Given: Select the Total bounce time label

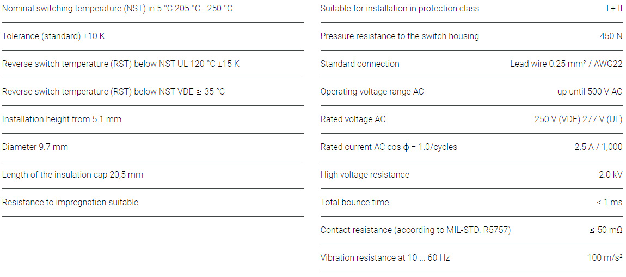Looking at the screenshot, I should point(354,203).
